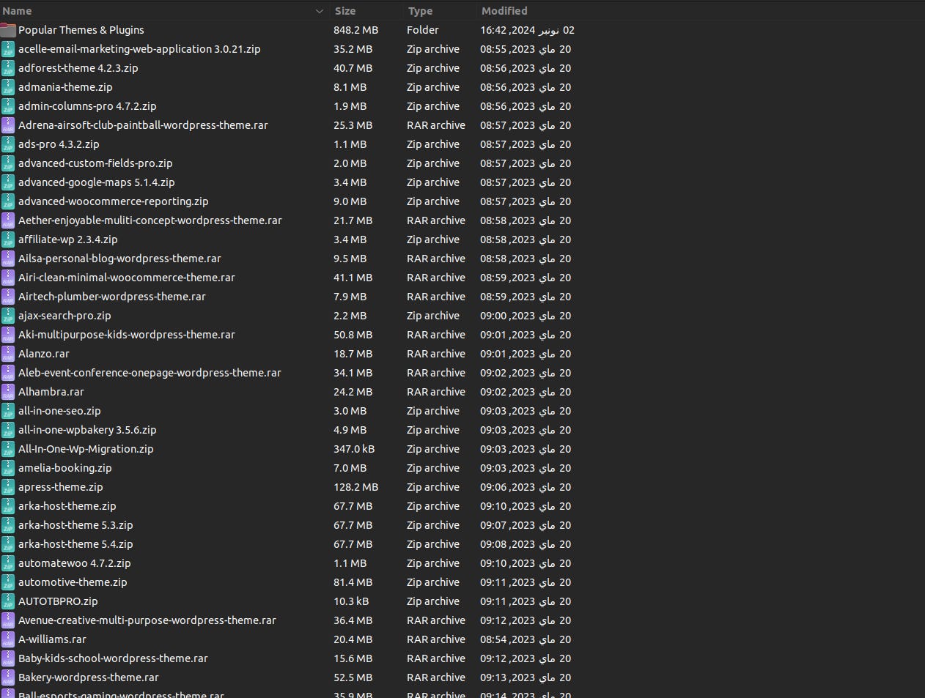
Task: Select file name arka-host-theme 5.4.zip
Action: (x=75, y=544)
